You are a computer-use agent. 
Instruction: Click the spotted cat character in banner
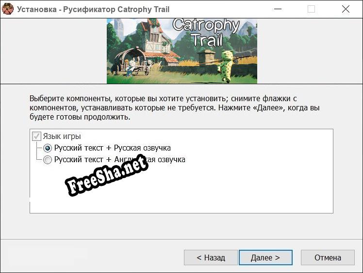point(227,66)
